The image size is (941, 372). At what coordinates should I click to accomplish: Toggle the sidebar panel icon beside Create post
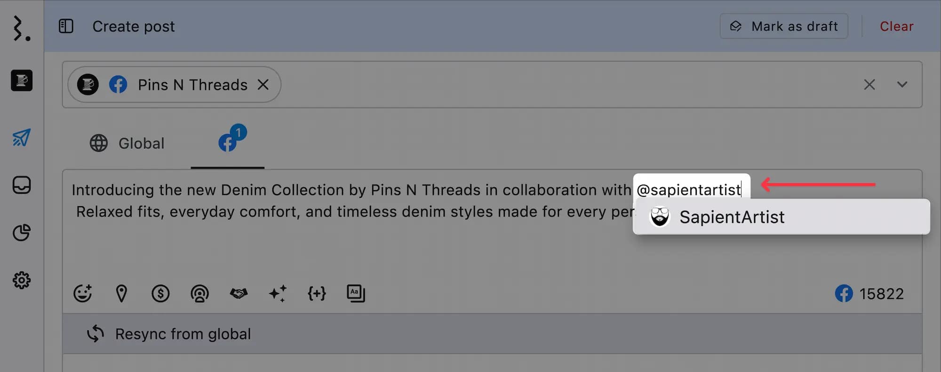click(x=66, y=26)
